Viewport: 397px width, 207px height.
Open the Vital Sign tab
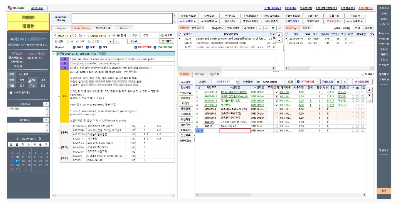[x=291, y=28]
